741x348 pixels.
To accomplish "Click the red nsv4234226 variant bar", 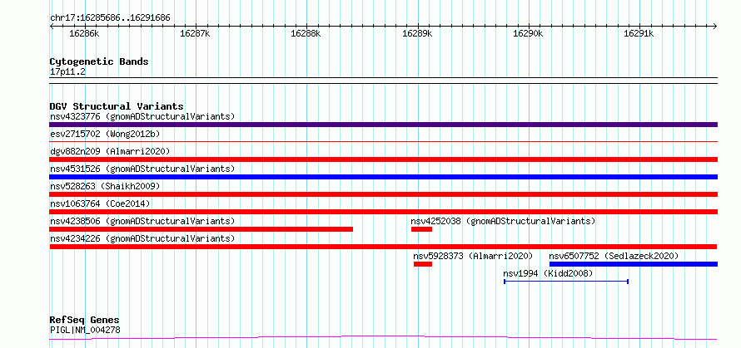I will [x=383, y=247].
